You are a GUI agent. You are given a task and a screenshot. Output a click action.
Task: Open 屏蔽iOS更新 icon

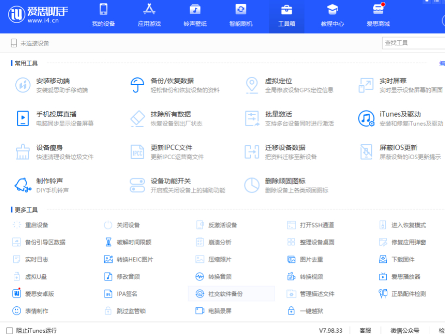366,152
